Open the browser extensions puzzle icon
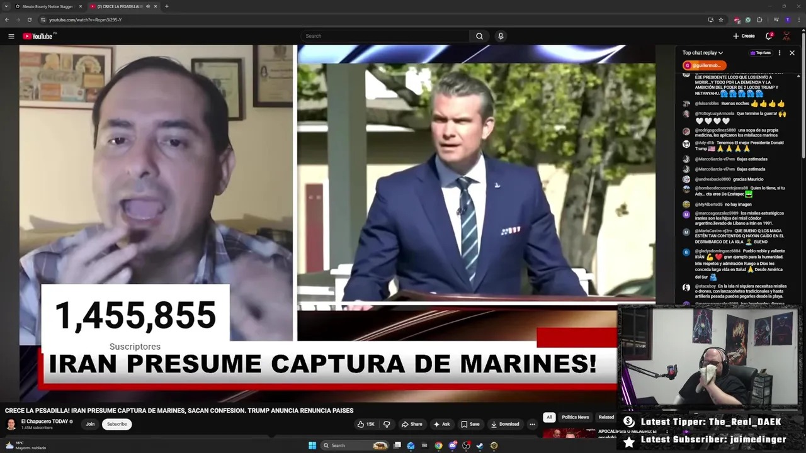 point(759,20)
